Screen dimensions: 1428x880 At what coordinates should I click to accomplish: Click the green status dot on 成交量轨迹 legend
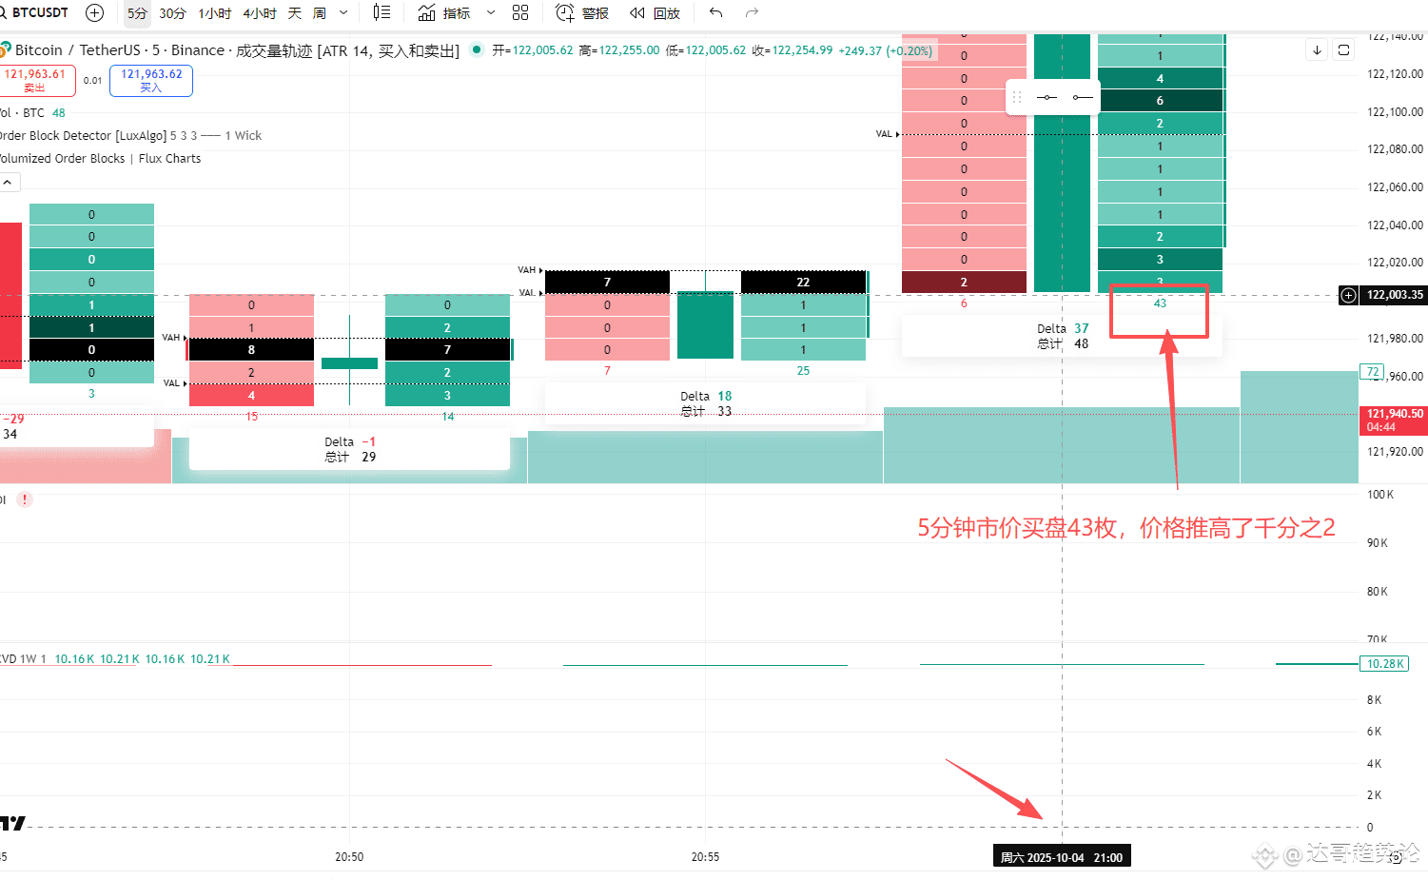[x=476, y=50]
